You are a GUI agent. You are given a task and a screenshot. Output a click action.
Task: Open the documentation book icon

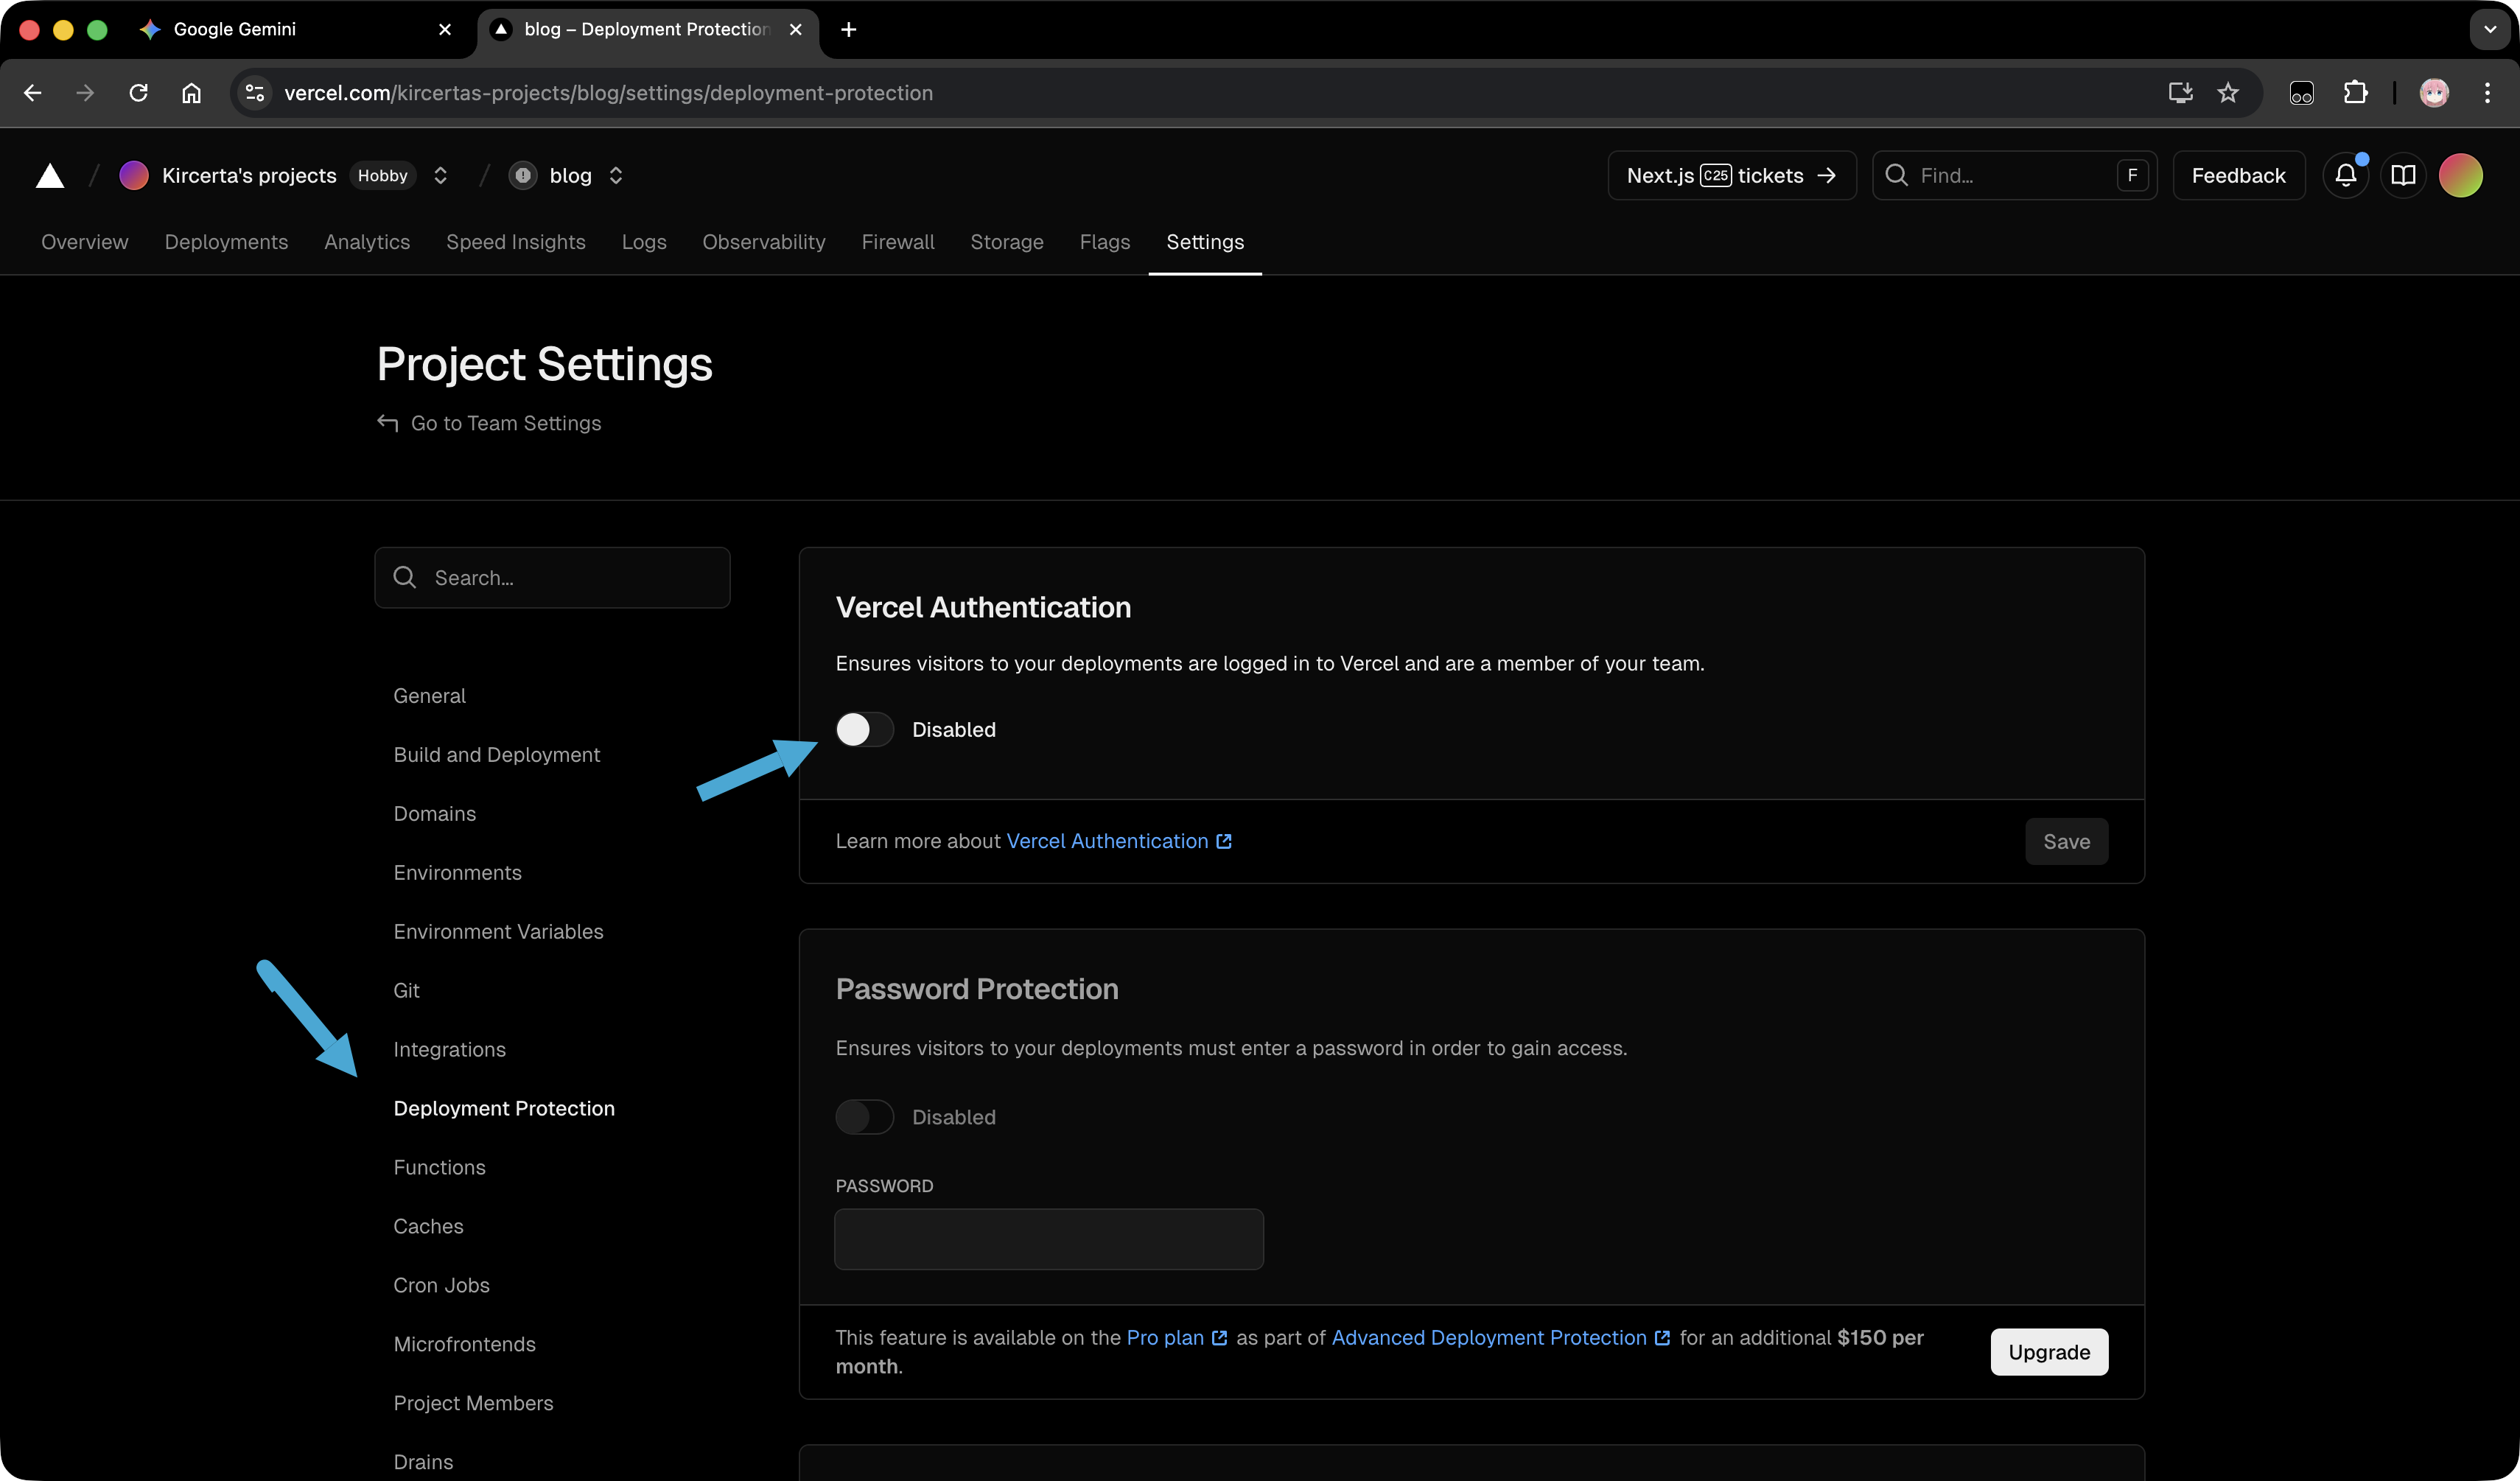point(2403,176)
